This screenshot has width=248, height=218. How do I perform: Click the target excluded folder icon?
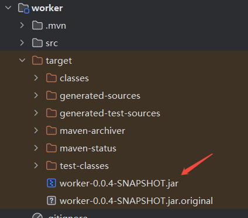[37, 60]
